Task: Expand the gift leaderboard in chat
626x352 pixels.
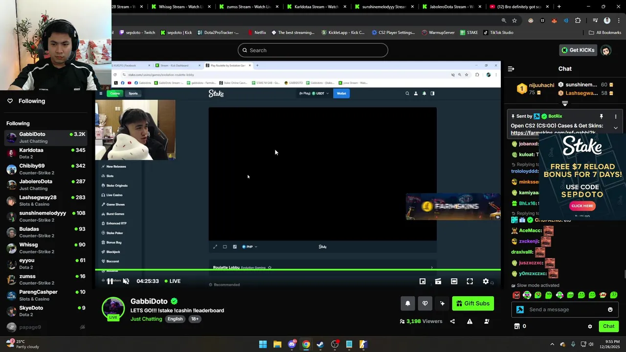Action: pos(565,104)
